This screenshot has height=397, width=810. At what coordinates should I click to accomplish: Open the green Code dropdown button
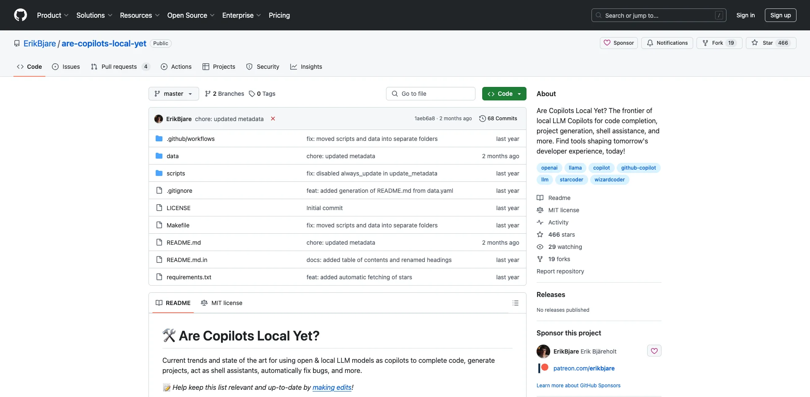[504, 94]
